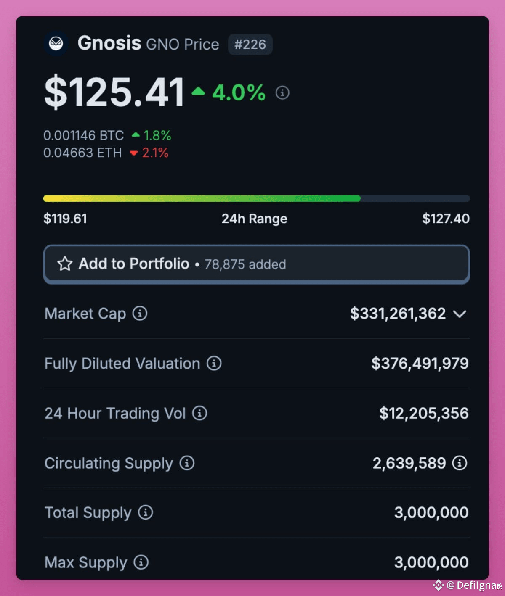Click Fully Diluted Valuation info icon
This screenshot has width=505, height=596.
click(x=214, y=363)
